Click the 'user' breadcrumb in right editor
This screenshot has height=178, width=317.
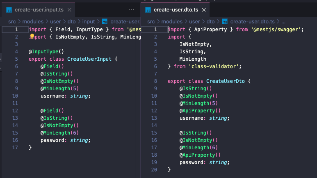194,22
